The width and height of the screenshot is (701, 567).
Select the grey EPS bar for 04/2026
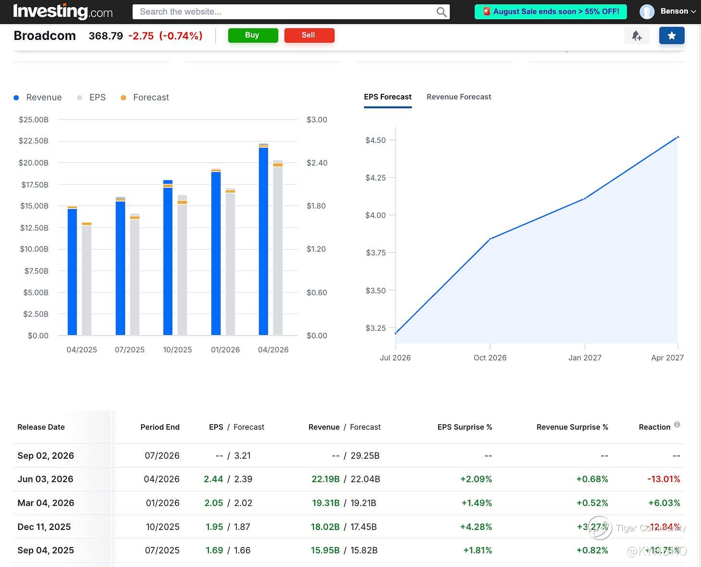point(278,248)
